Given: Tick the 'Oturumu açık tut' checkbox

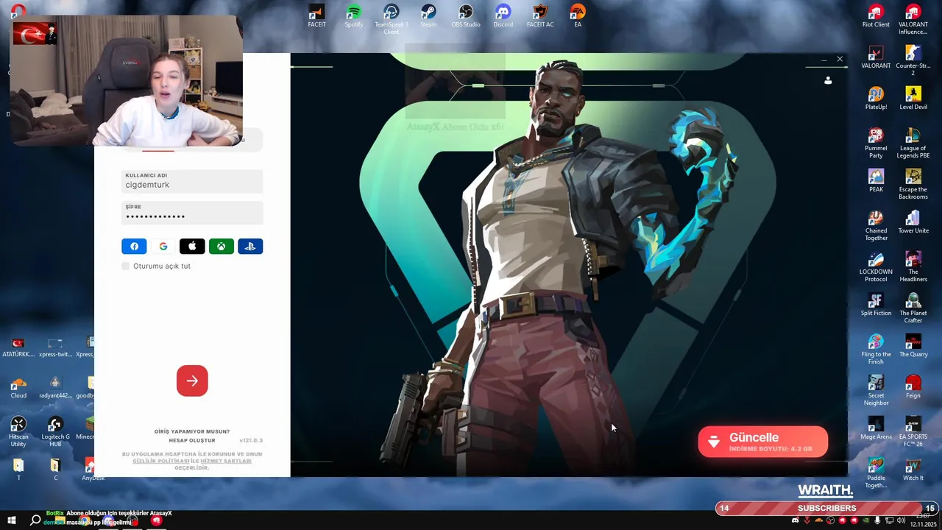Looking at the screenshot, I should coord(126,266).
